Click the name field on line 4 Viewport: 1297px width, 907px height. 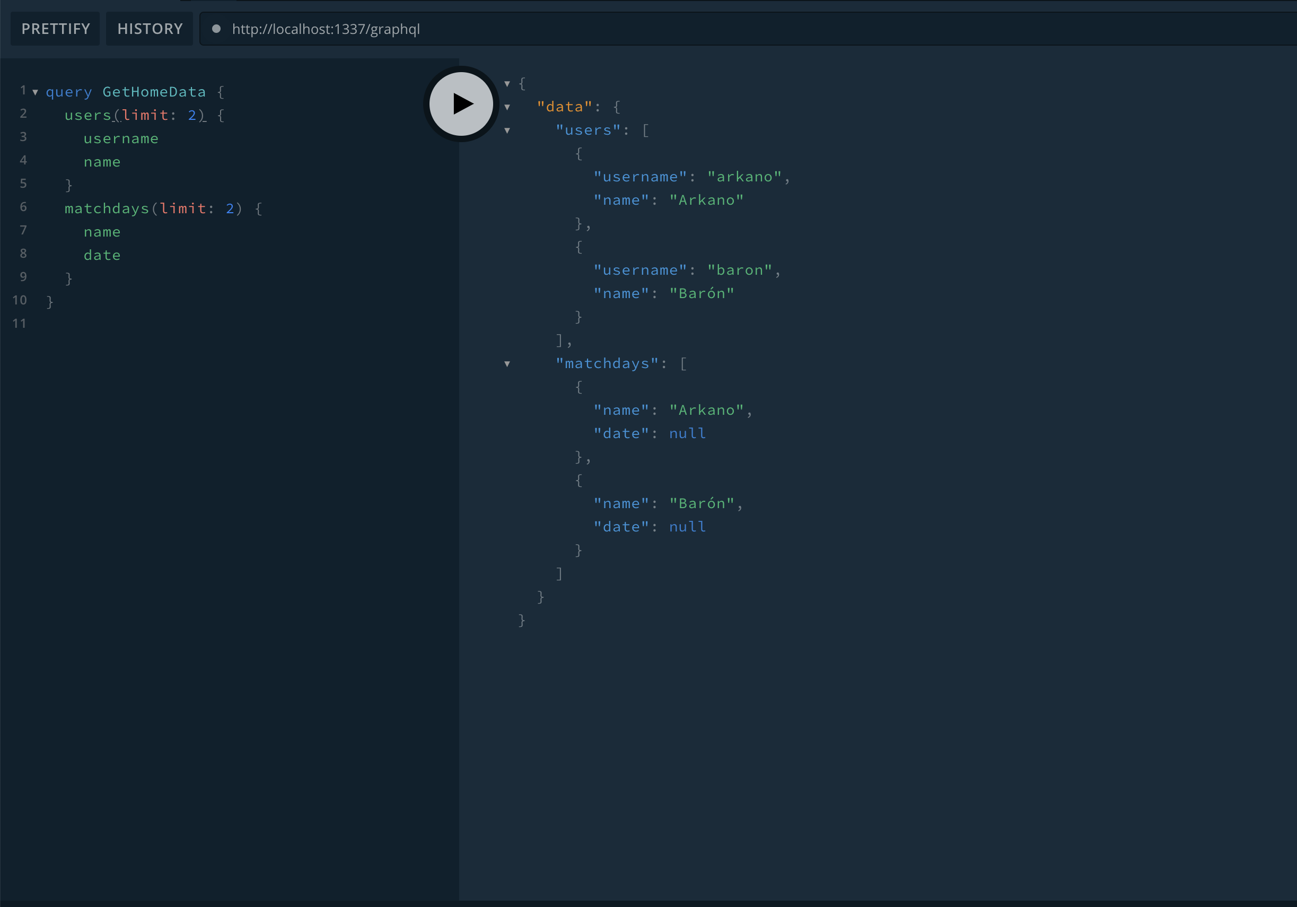(x=102, y=162)
